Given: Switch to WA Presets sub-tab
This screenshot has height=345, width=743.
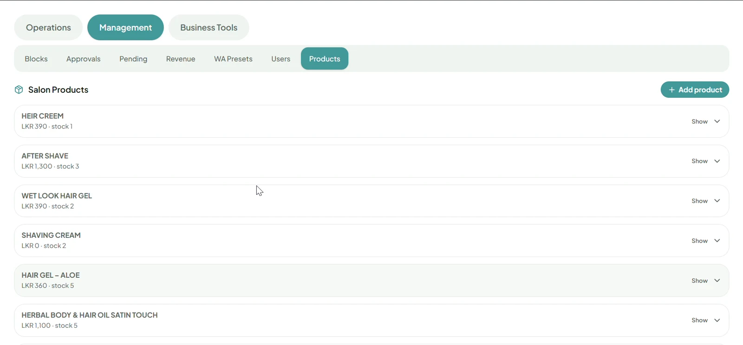Looking at the screenshot, I should (x=233, y=59).
